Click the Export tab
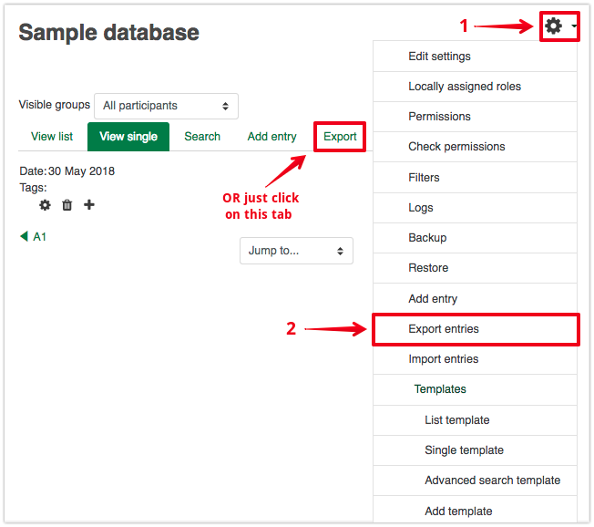The width and height of the screenshot is (594, 527). 340,137
